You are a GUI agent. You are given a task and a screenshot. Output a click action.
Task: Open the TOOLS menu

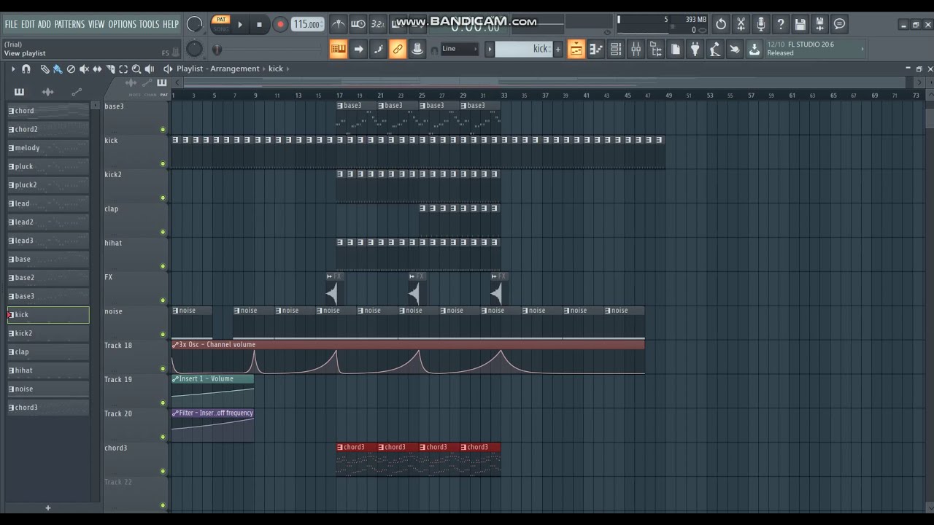(149, 24)
